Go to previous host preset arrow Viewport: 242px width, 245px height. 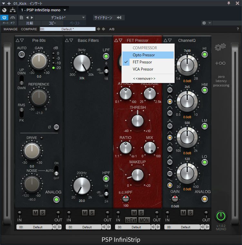click(x=27, y=17)
